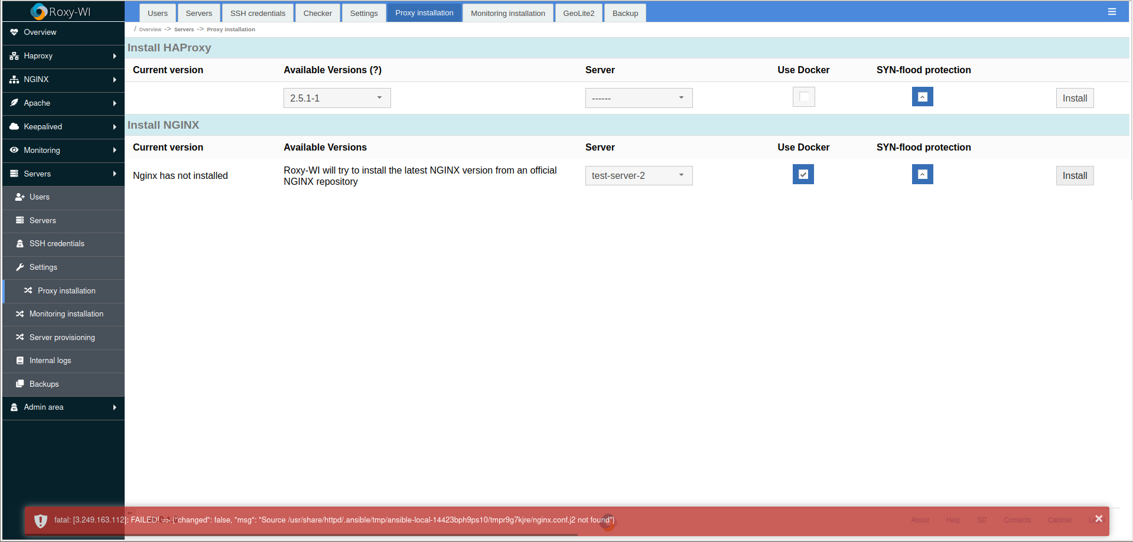Viewport: 1133px width, 542px height.
Task: Click the Monitoring eye icon
Action: coord(14,150)
